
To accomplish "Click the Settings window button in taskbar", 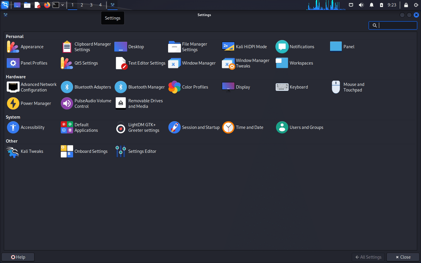I will click(x=113, y=5).
